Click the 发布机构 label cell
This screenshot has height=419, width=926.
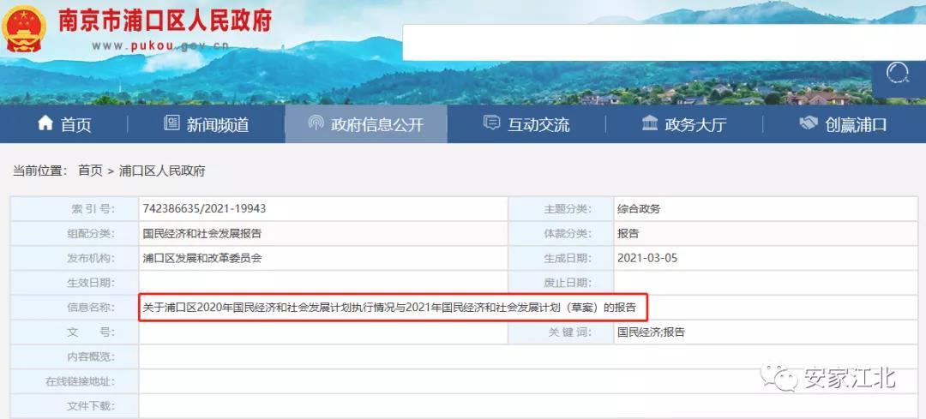pos(75,259)
